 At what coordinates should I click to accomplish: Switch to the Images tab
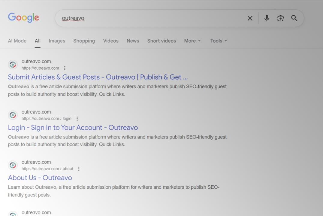(57, 41)
